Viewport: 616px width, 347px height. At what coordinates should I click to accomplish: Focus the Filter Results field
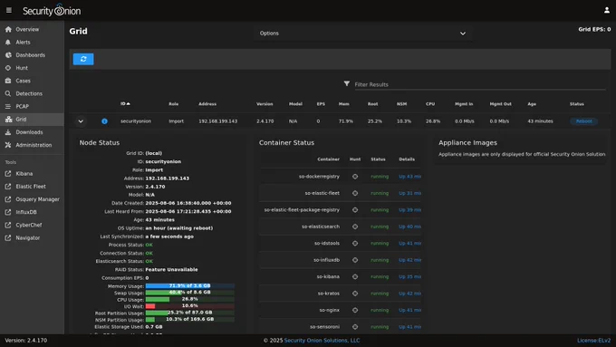(480, 84)
